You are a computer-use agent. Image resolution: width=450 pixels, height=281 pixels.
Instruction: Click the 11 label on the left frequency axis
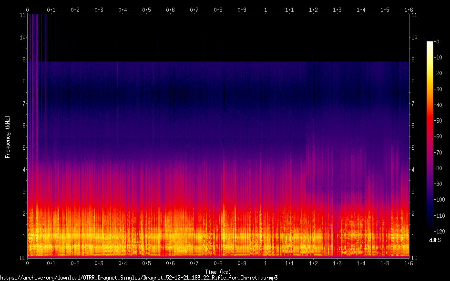pos(21,15)
